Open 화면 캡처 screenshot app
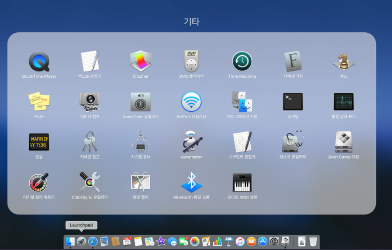This screenshot has height=250, width=392. point(140,183)
